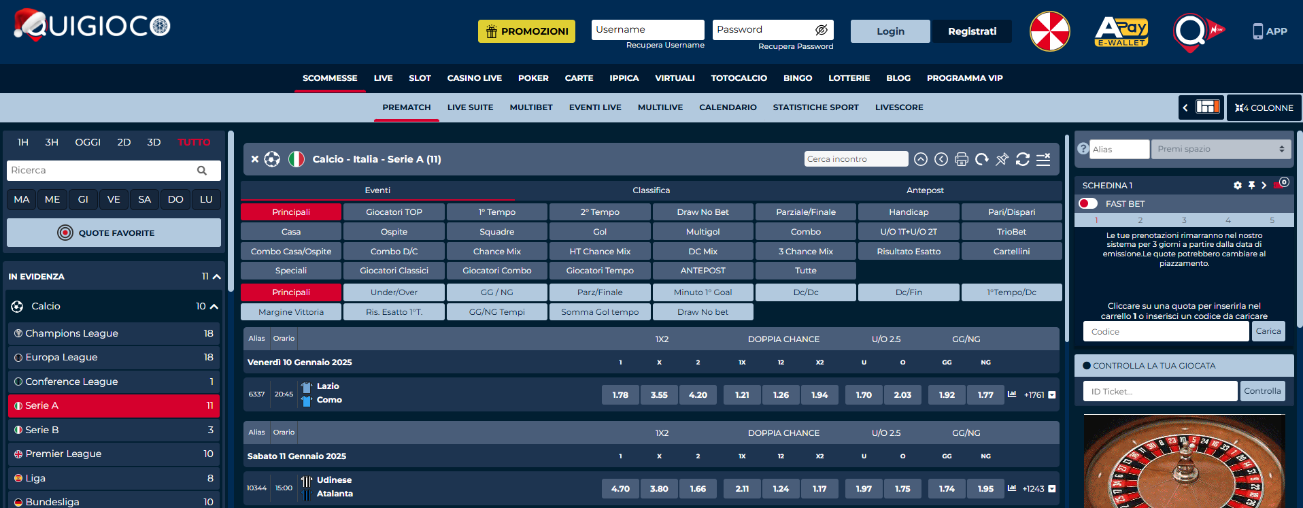1303x508 pixels.
Task: Toggle the Fast Bet switch
Action: (1088, 204)
